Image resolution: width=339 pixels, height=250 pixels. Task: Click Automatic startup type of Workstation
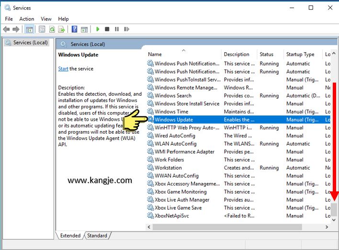pyautogui.click(x=298, y=168)
